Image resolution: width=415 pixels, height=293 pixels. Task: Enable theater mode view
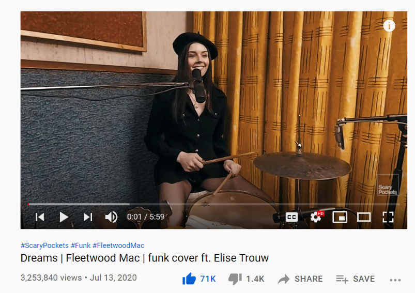click(364, 218)
